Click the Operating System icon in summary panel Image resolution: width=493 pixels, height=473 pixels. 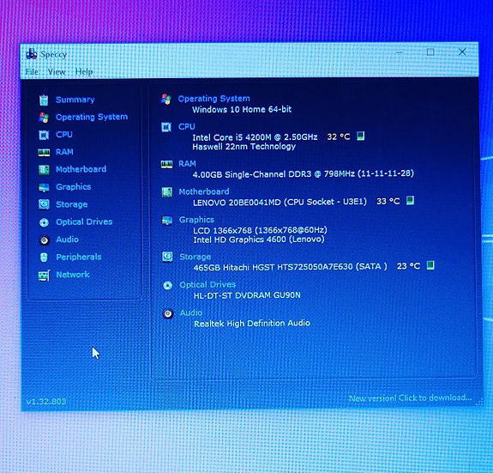click(x=166, y=99)
